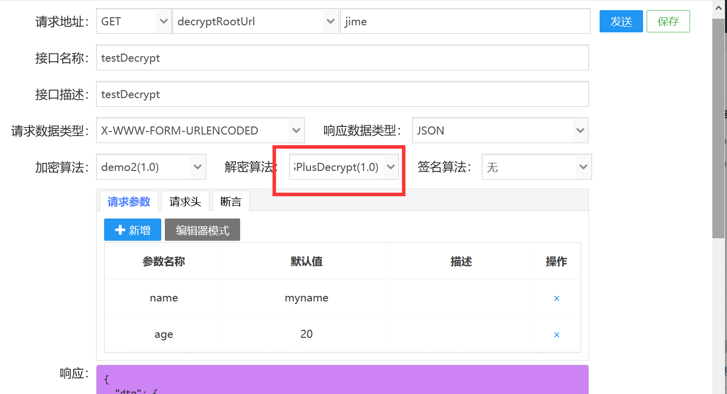Click the 参数名称 column header
This screenshot has width=727, height=394.
tap(164, 261)
